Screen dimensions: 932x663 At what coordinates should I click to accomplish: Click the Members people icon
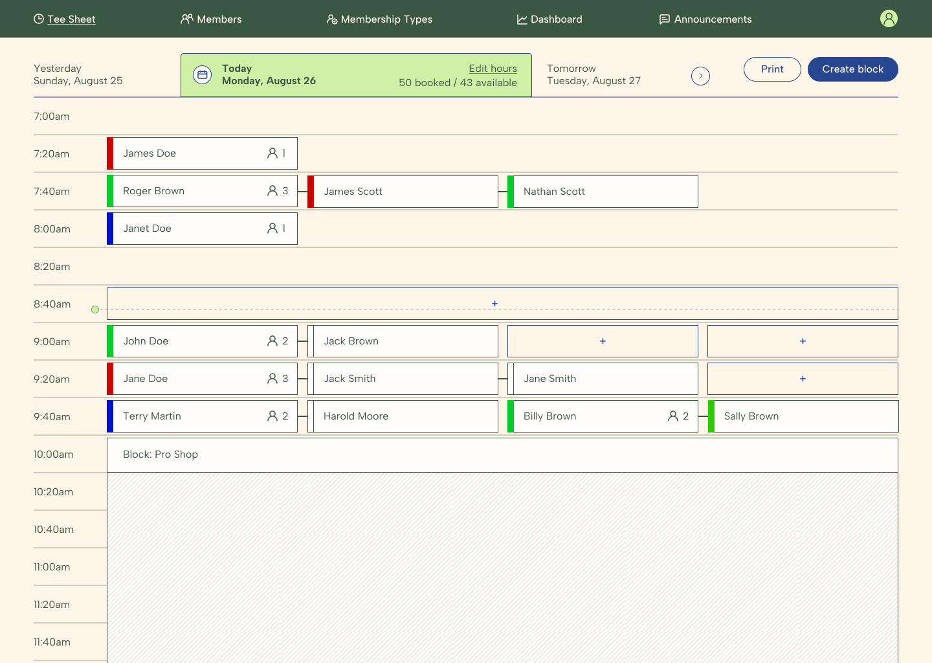pos(187,19)
